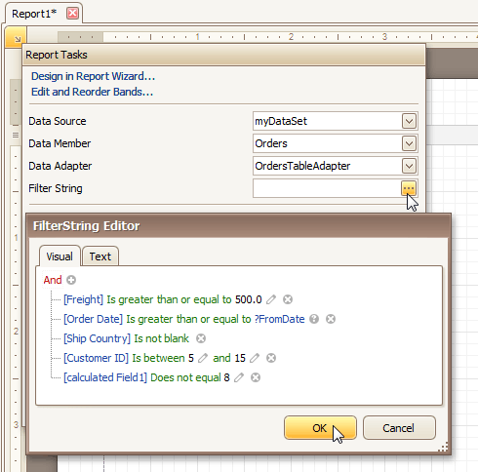Click the parameter question-mark icon after ?FromDate

[314, 319]
